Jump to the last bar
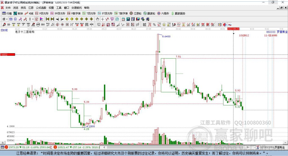This screenshot has width=288, height=156. point(52,19)
